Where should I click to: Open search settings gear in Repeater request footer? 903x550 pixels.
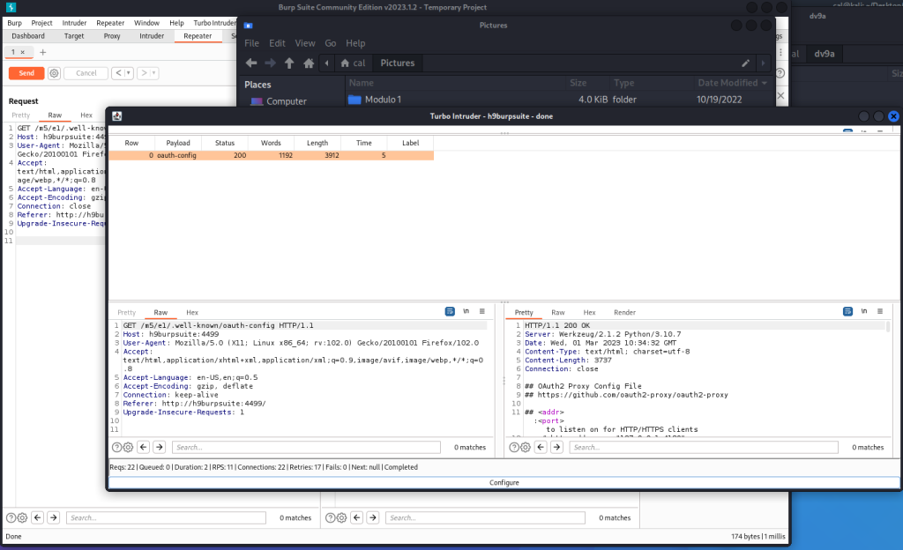coord(22,517)
